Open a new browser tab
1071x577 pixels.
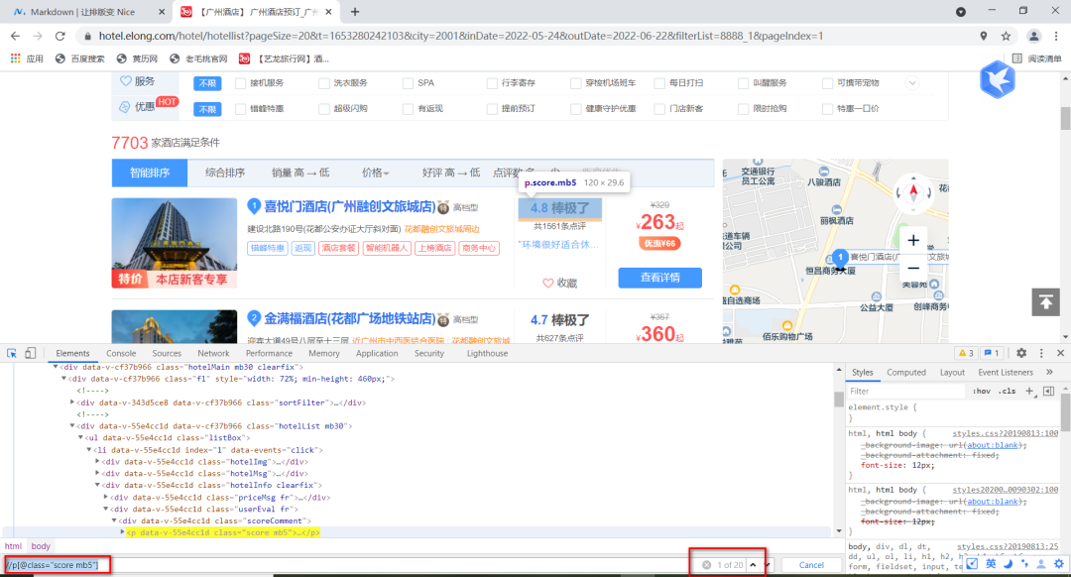coord(354,12)
